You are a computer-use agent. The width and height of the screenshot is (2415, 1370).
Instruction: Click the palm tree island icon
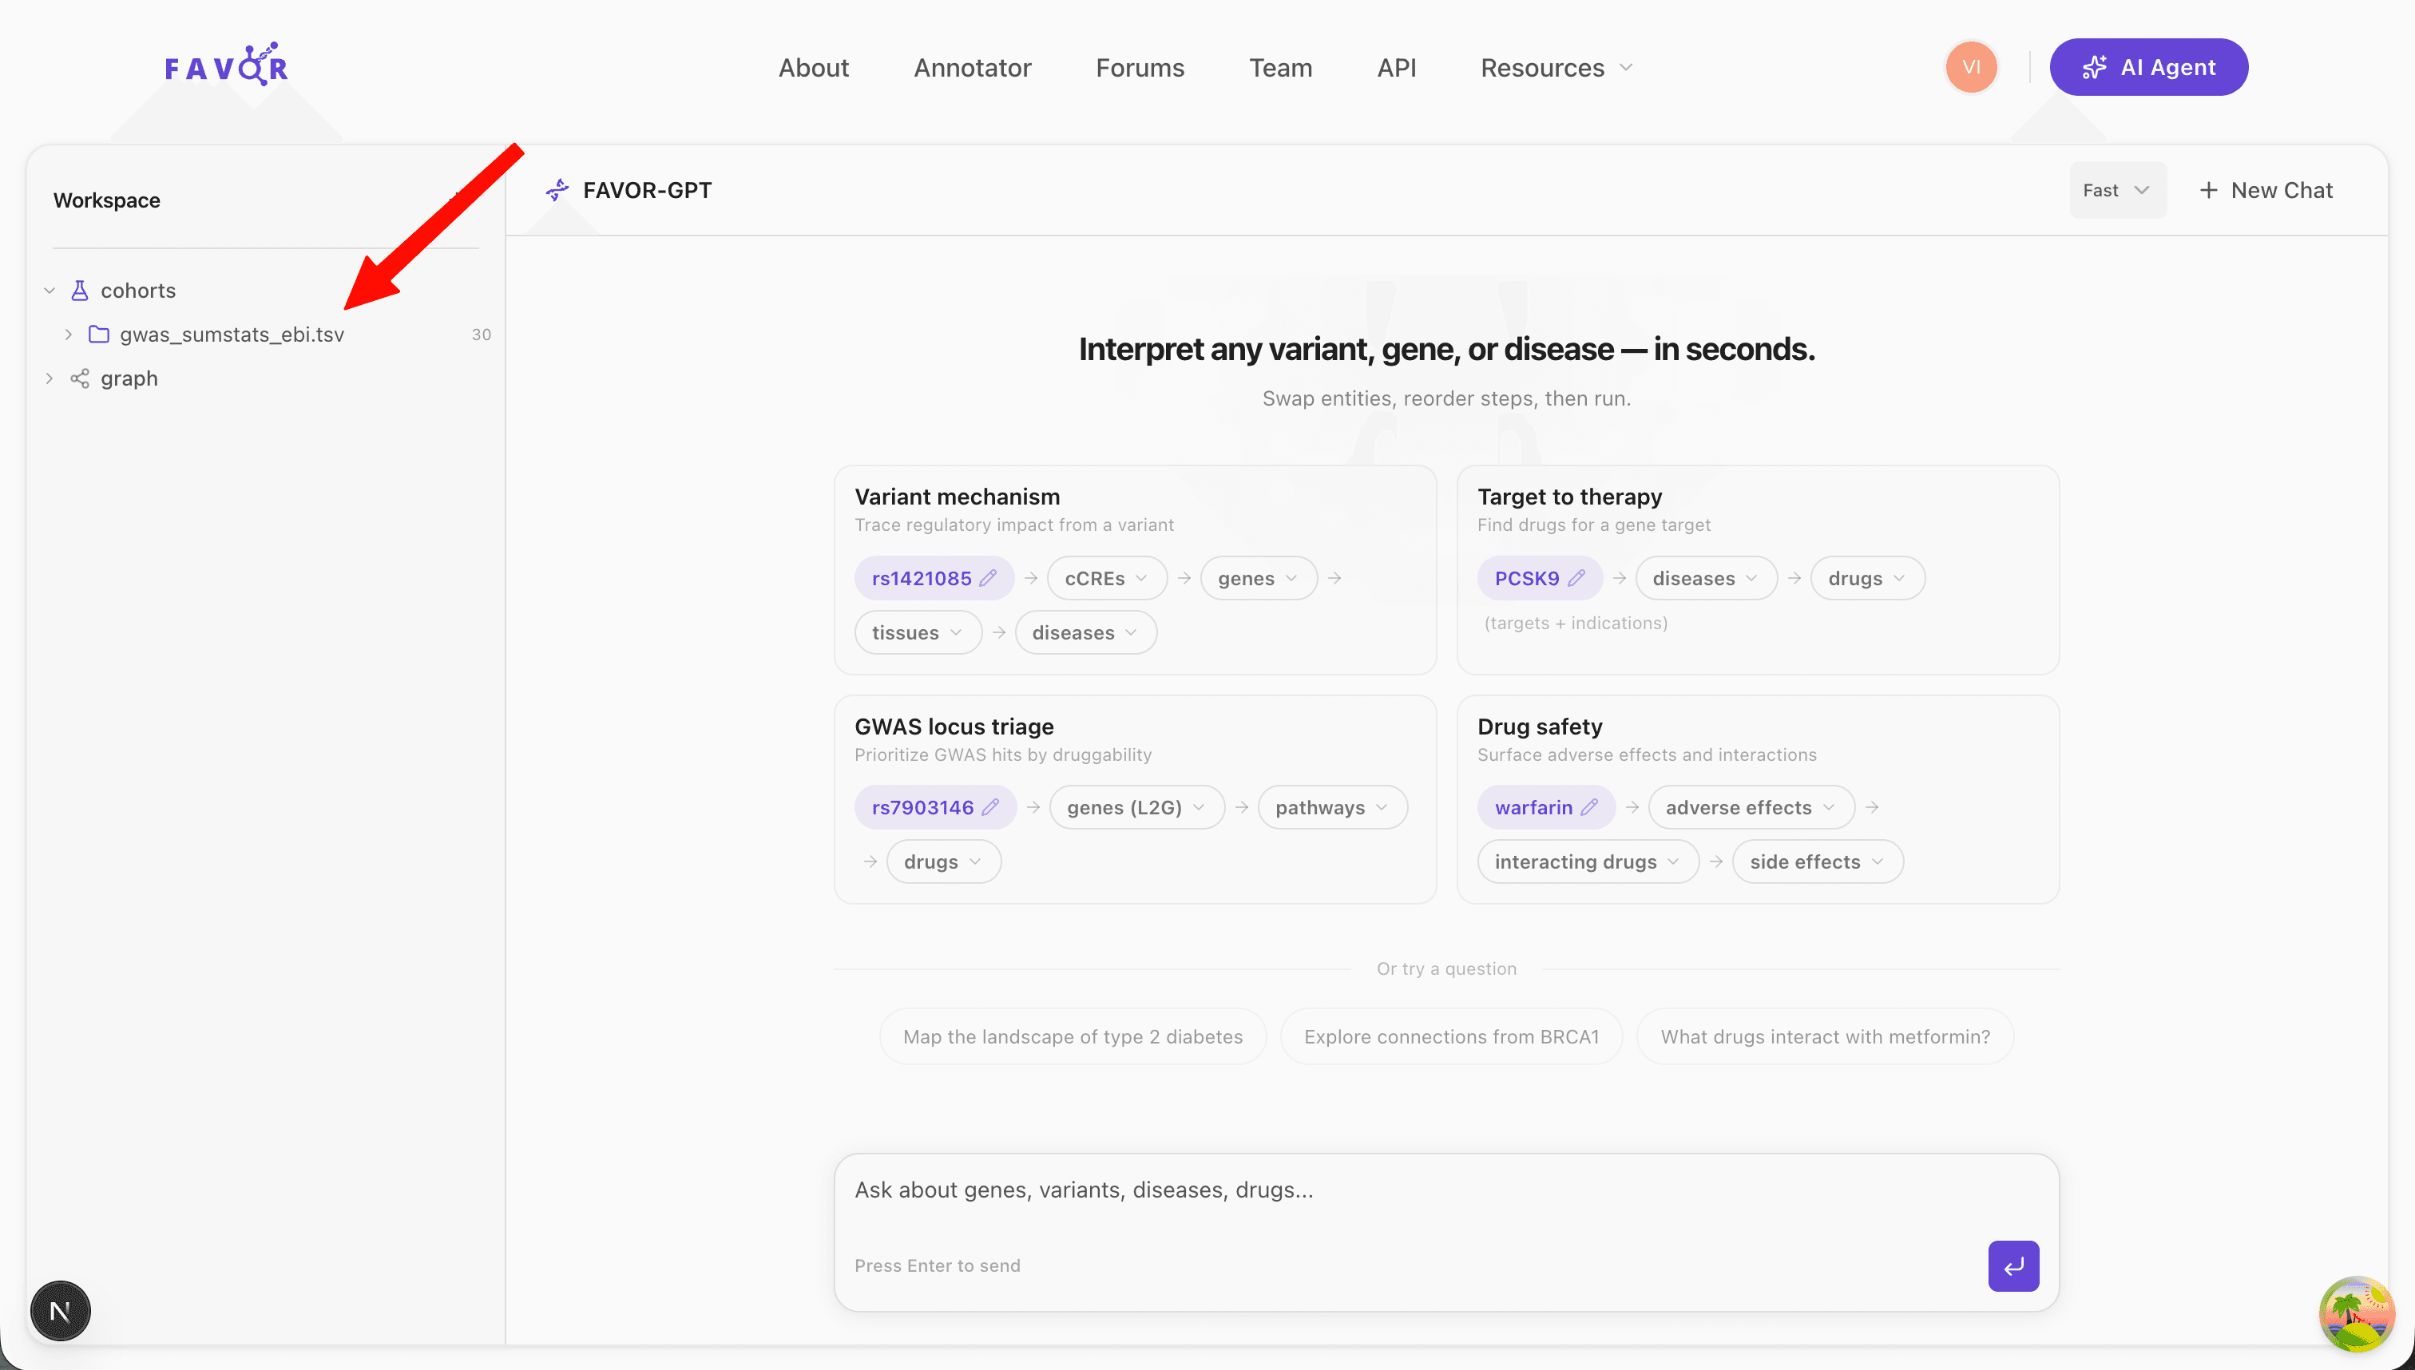2356,1313
